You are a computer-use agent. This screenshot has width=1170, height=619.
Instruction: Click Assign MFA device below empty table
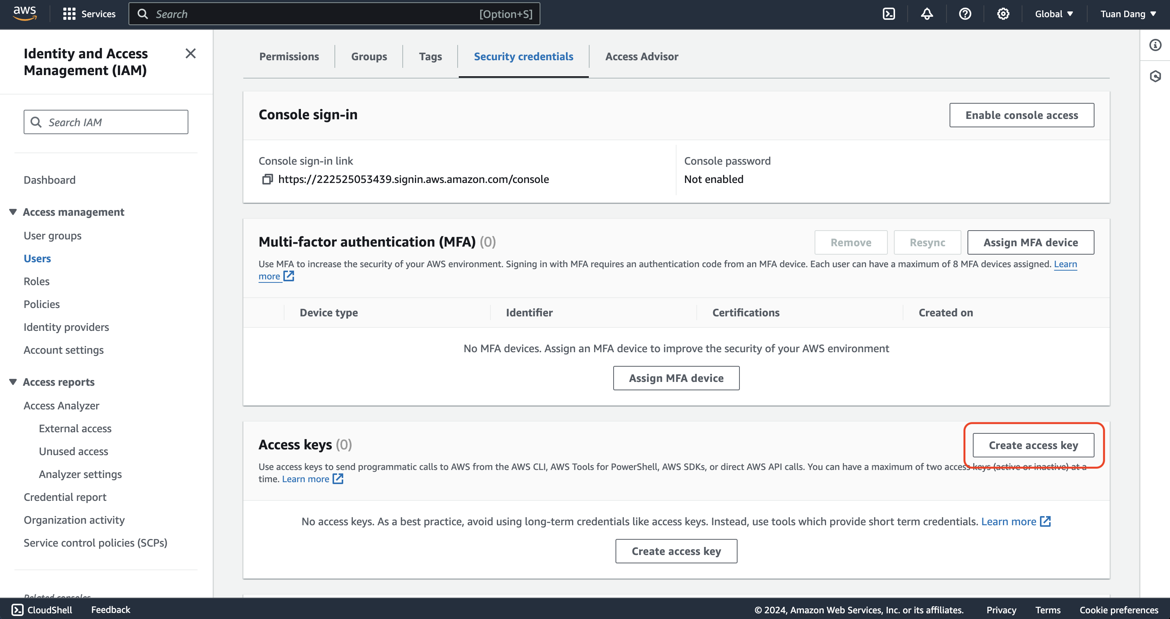pyautogui.click(x=676, y=378)
